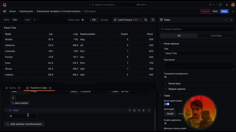
Task: Open the Last 6 hours time picker
Action: (127, 20)
